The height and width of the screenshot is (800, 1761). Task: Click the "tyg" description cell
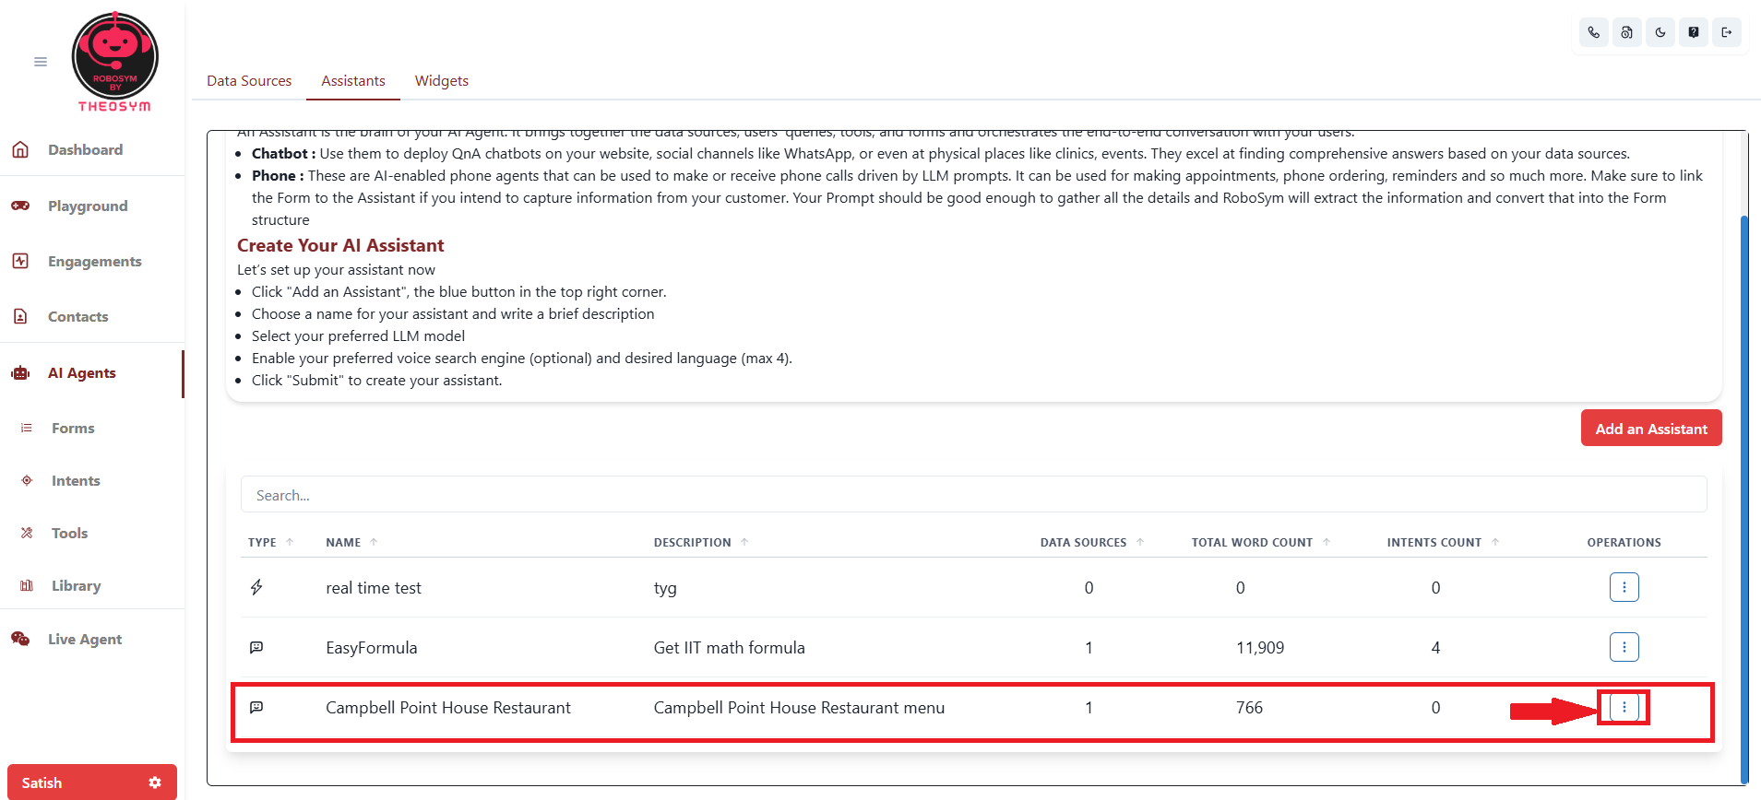click(x=665, y=588)
